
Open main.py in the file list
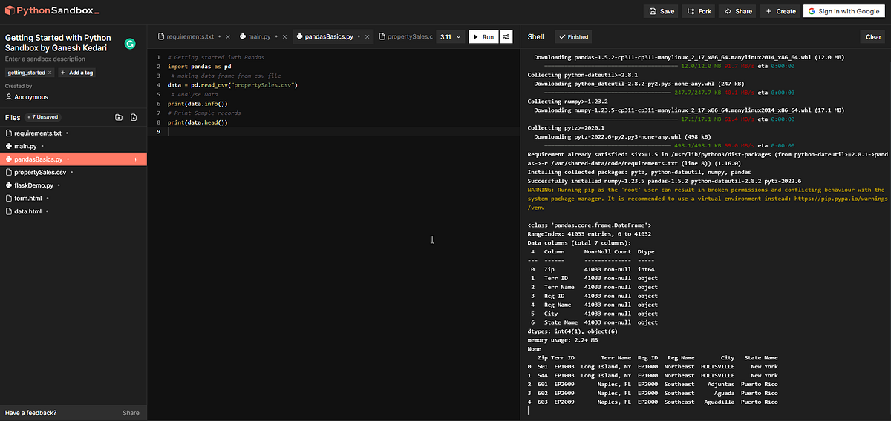[x=25, y=147]
